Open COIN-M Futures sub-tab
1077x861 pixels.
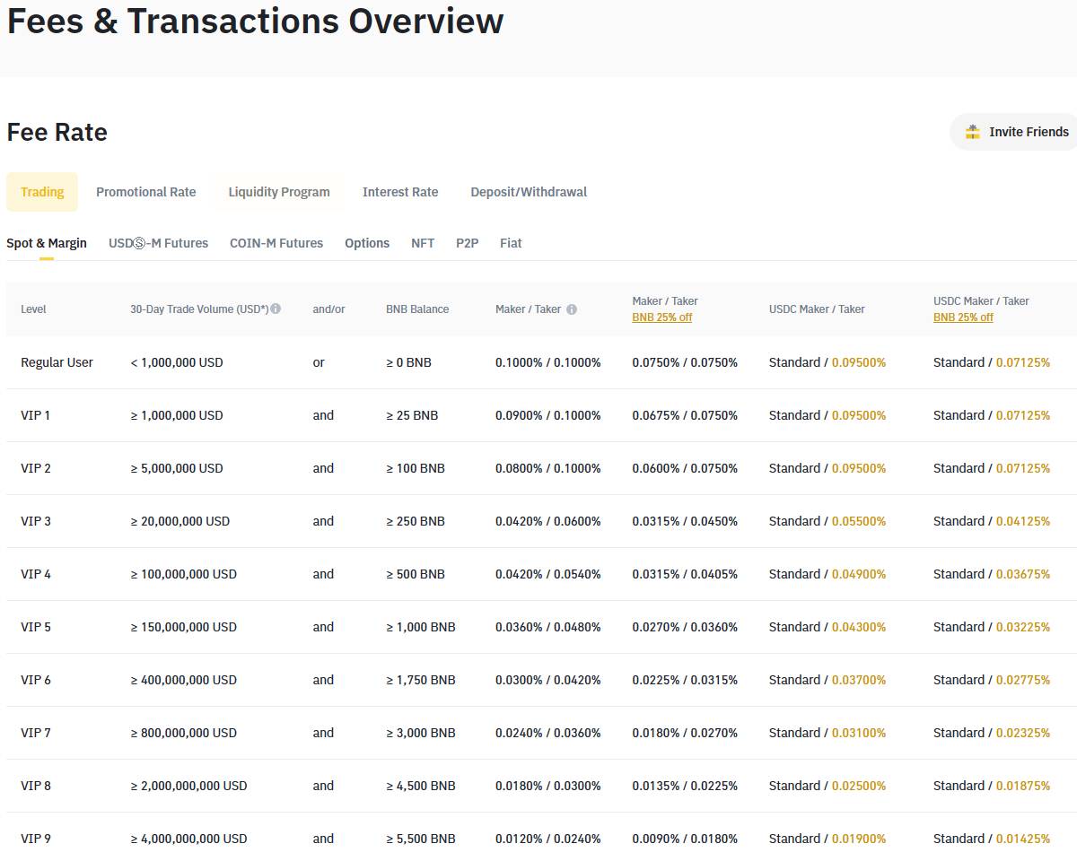tap(276, 243)
